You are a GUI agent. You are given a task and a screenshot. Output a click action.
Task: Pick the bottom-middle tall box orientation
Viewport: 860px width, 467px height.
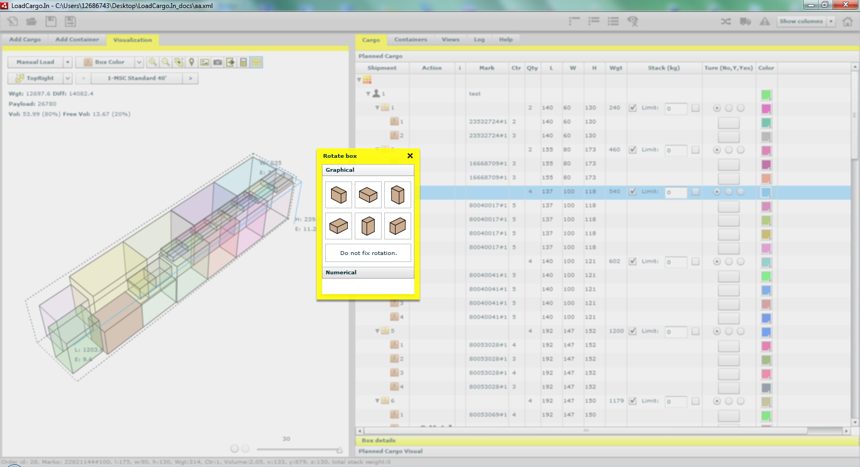click(368, 226)
